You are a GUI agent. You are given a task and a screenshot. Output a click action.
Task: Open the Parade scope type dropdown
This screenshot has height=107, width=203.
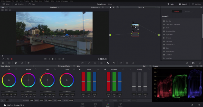pyautogui.click(x=191, y=66)
